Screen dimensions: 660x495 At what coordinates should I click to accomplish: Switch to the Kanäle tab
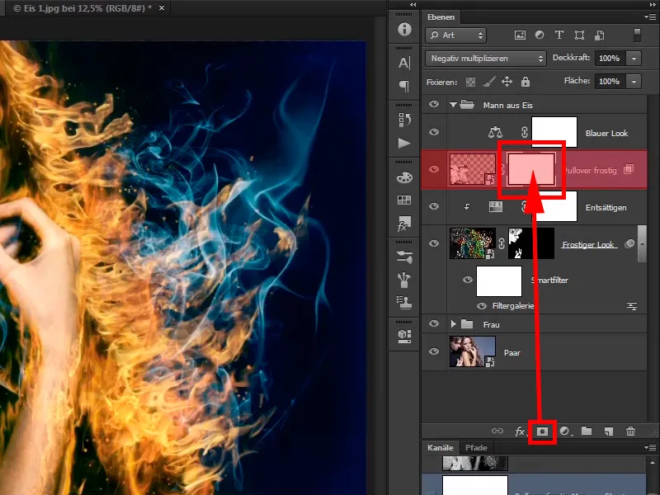pyautogui.click(x=441, y=447)
